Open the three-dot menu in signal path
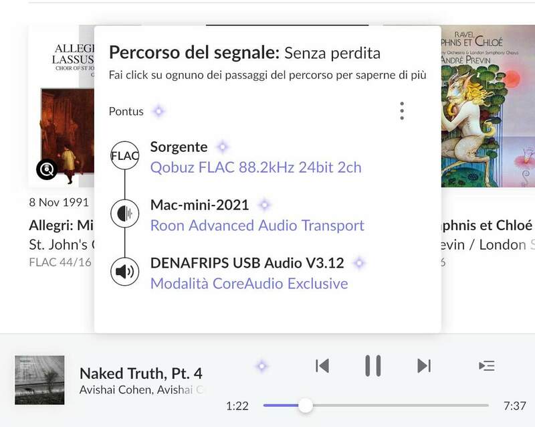The height and width of the screenshot is (427, 535). (x=401, y=111)
